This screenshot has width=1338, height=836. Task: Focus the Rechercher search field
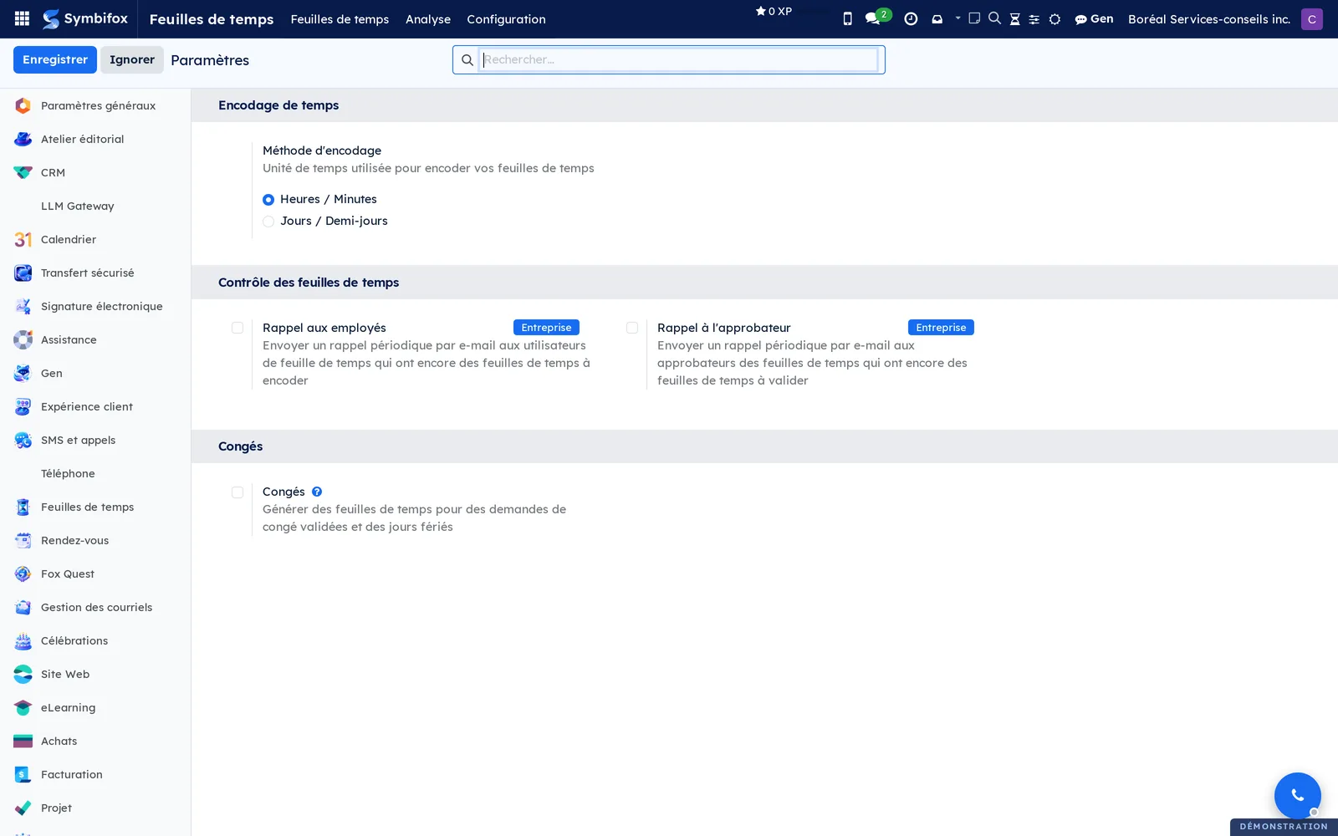678,59
